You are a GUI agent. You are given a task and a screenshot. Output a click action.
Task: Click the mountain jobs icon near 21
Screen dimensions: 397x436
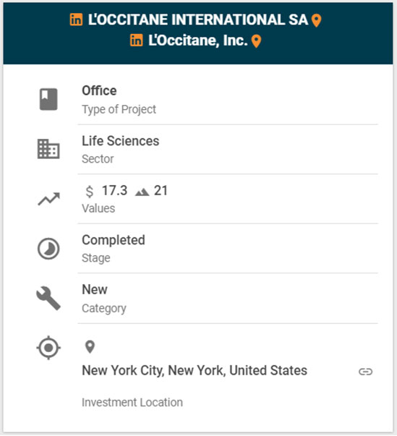[142, 192]
